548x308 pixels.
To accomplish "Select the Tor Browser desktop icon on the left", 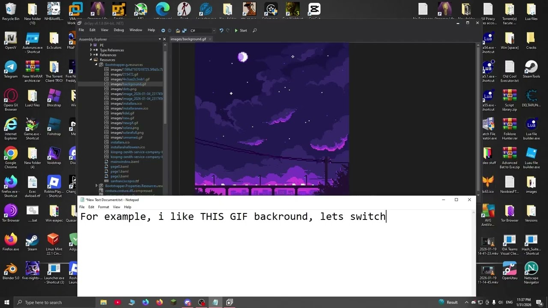I will 11,213.
